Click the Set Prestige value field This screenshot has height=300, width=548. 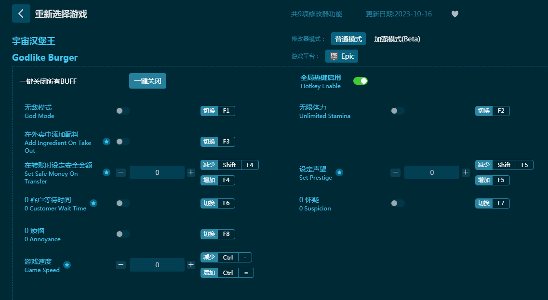[432, 172]
